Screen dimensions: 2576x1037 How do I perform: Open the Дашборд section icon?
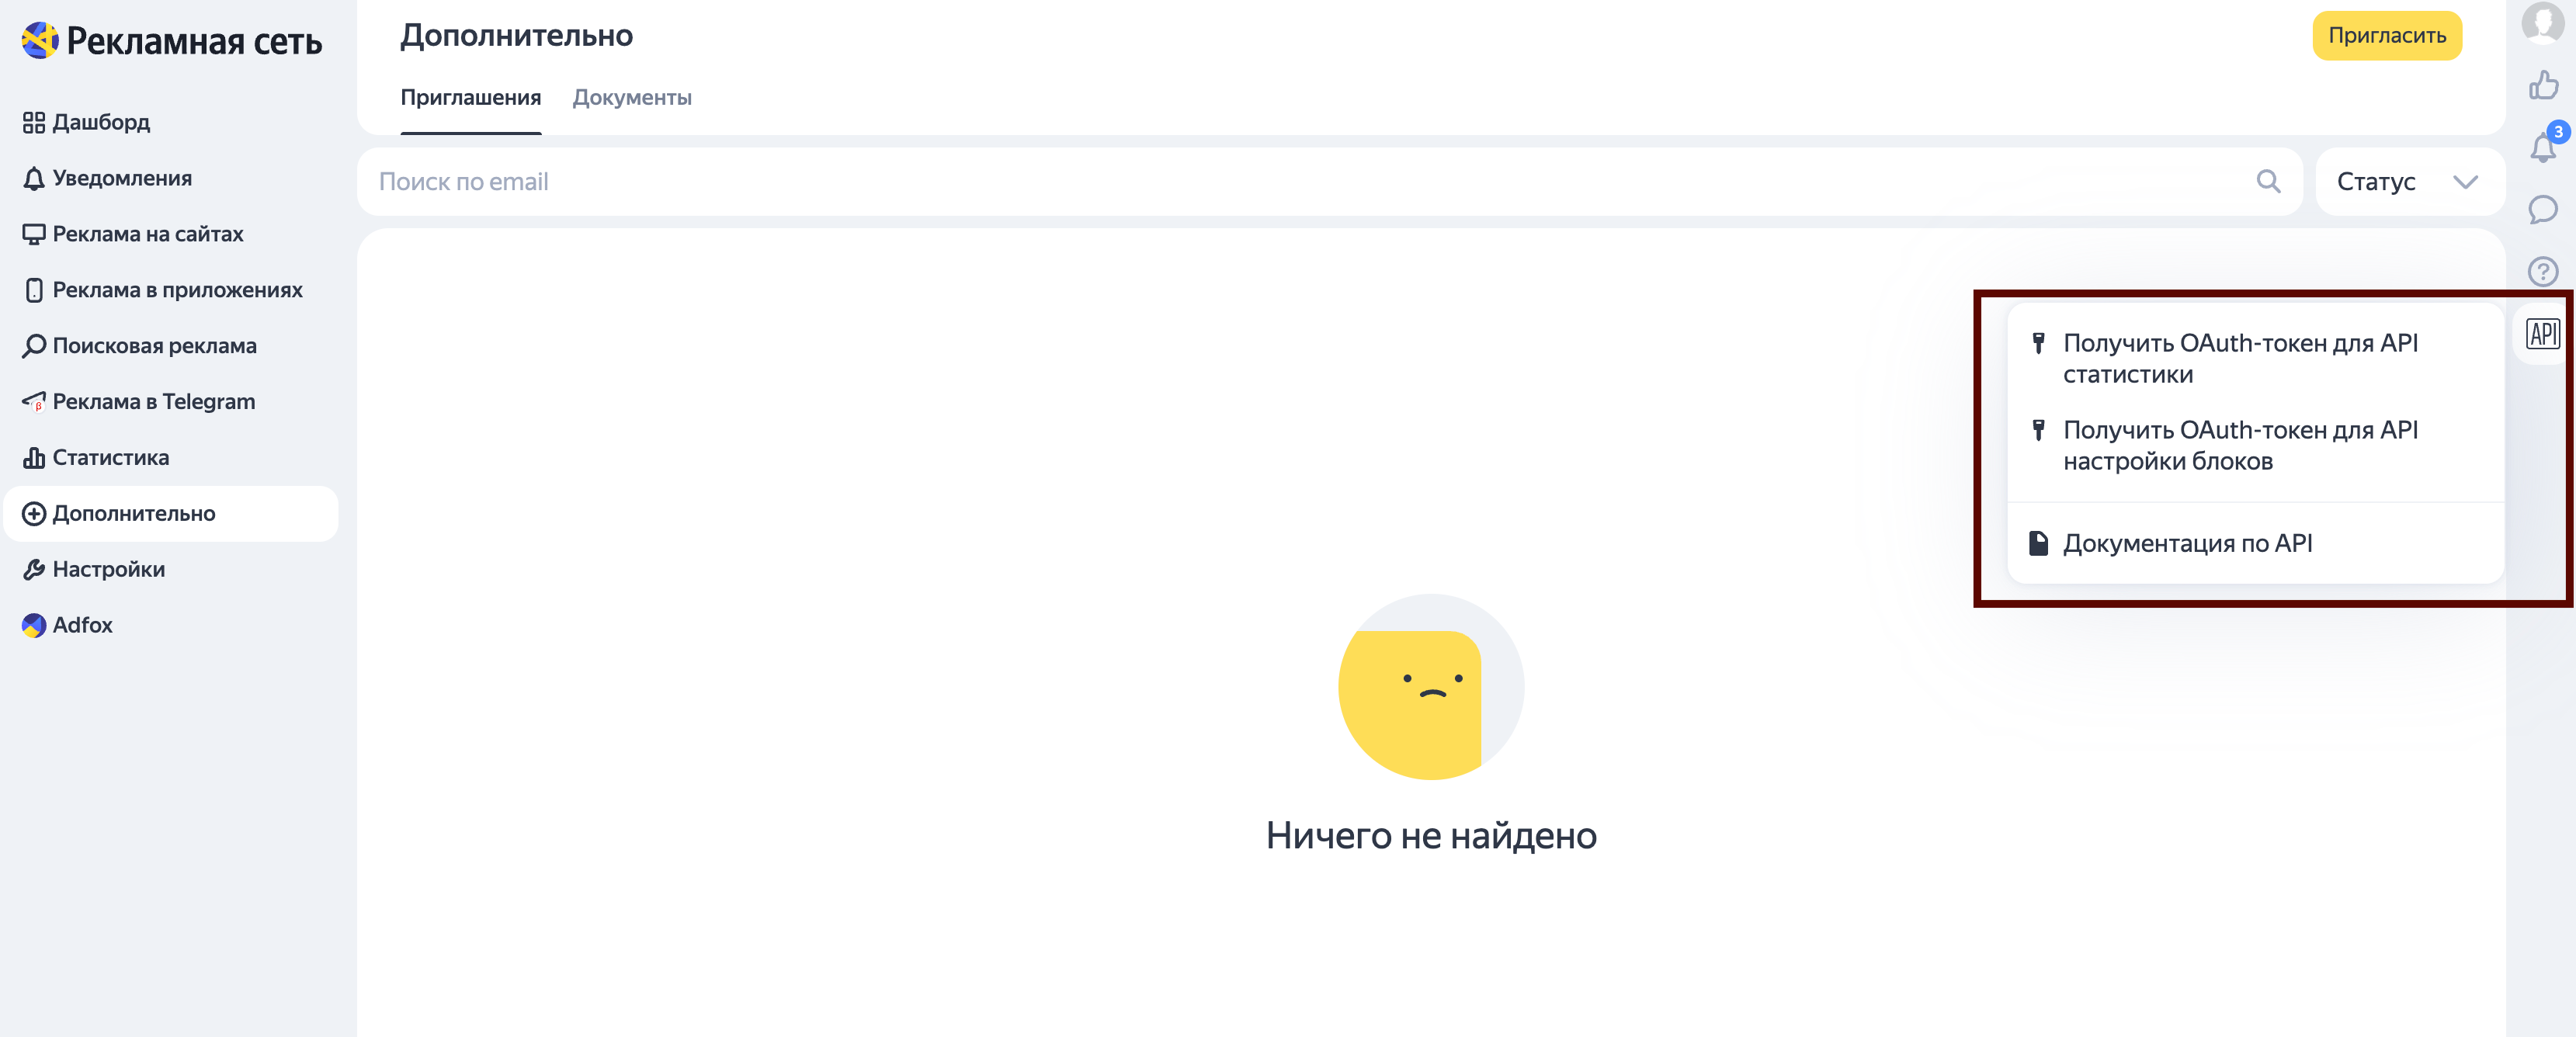33,122
